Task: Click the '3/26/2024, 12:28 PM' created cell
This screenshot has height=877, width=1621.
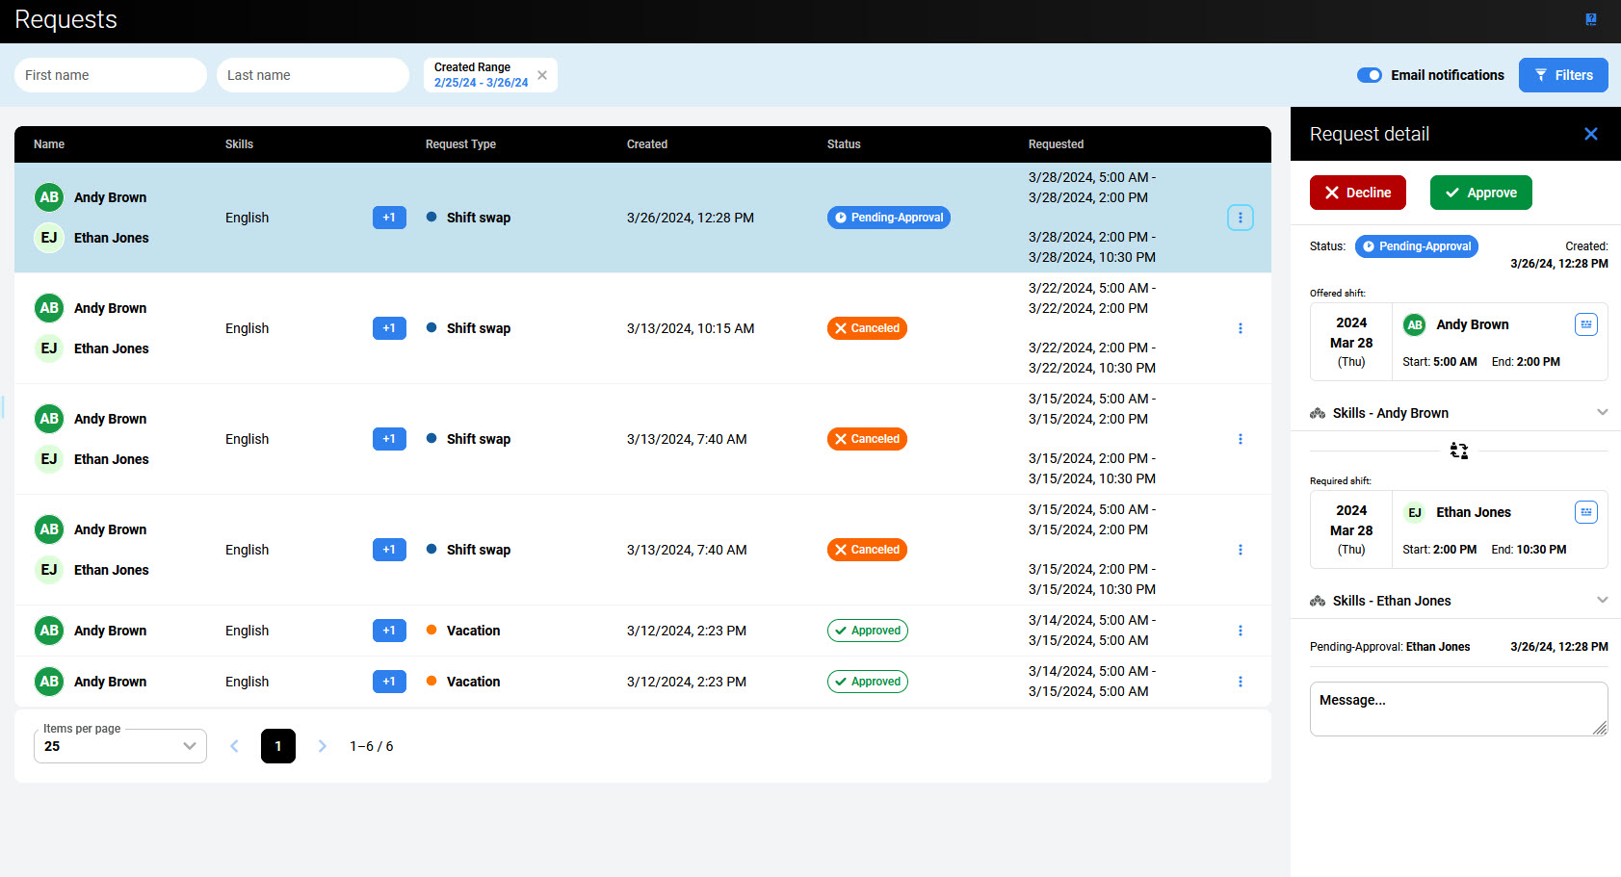Action: click(x=691, y=218)
